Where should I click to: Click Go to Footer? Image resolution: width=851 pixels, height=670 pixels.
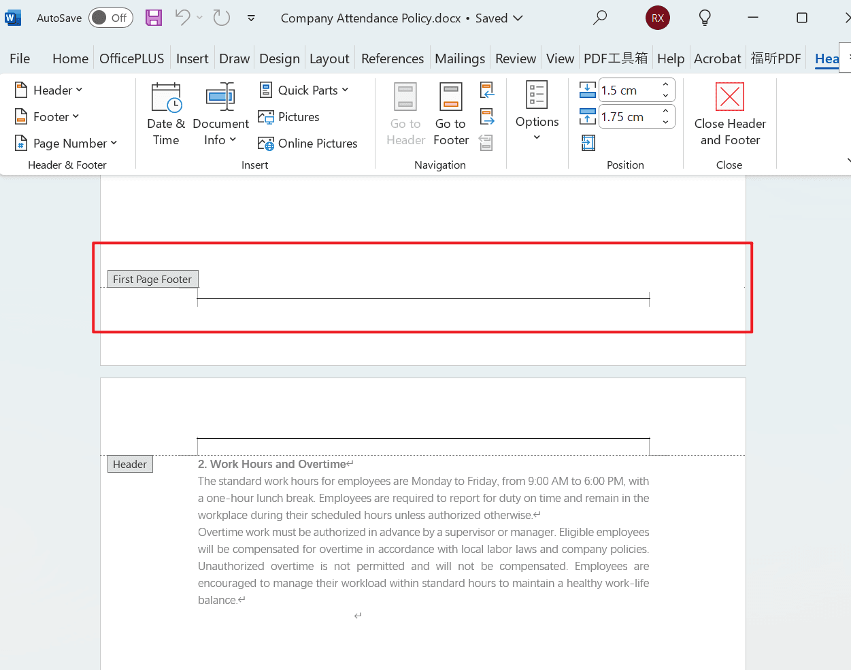[x=451, y=114]
